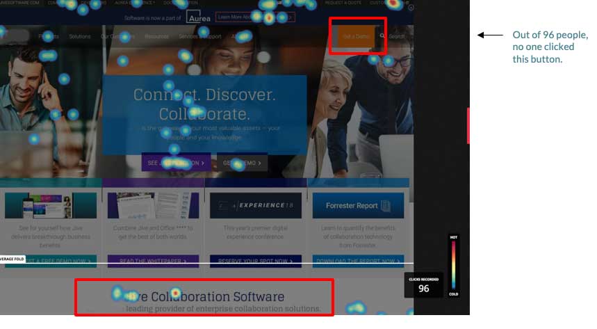Click the Collaboration Software heading

pos(204,296)
